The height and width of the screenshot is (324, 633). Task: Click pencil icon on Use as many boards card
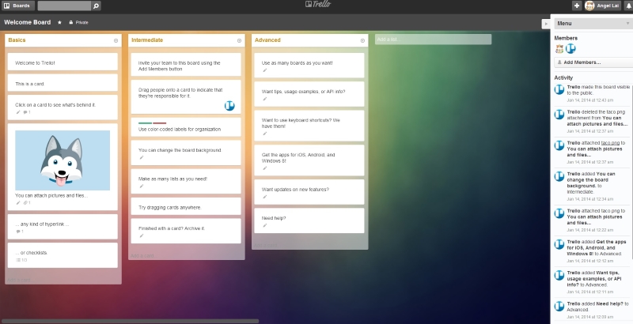(x=265, y=70)
